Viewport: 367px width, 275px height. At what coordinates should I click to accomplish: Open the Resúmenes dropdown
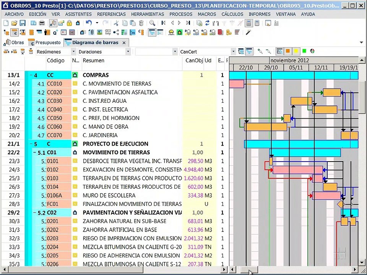click(x=73, y=52)
